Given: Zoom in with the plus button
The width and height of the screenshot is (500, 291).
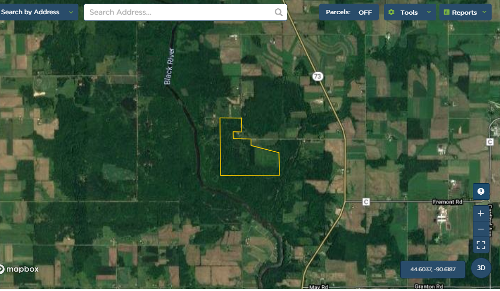Looking at the screenshot, I should point(481,214).
